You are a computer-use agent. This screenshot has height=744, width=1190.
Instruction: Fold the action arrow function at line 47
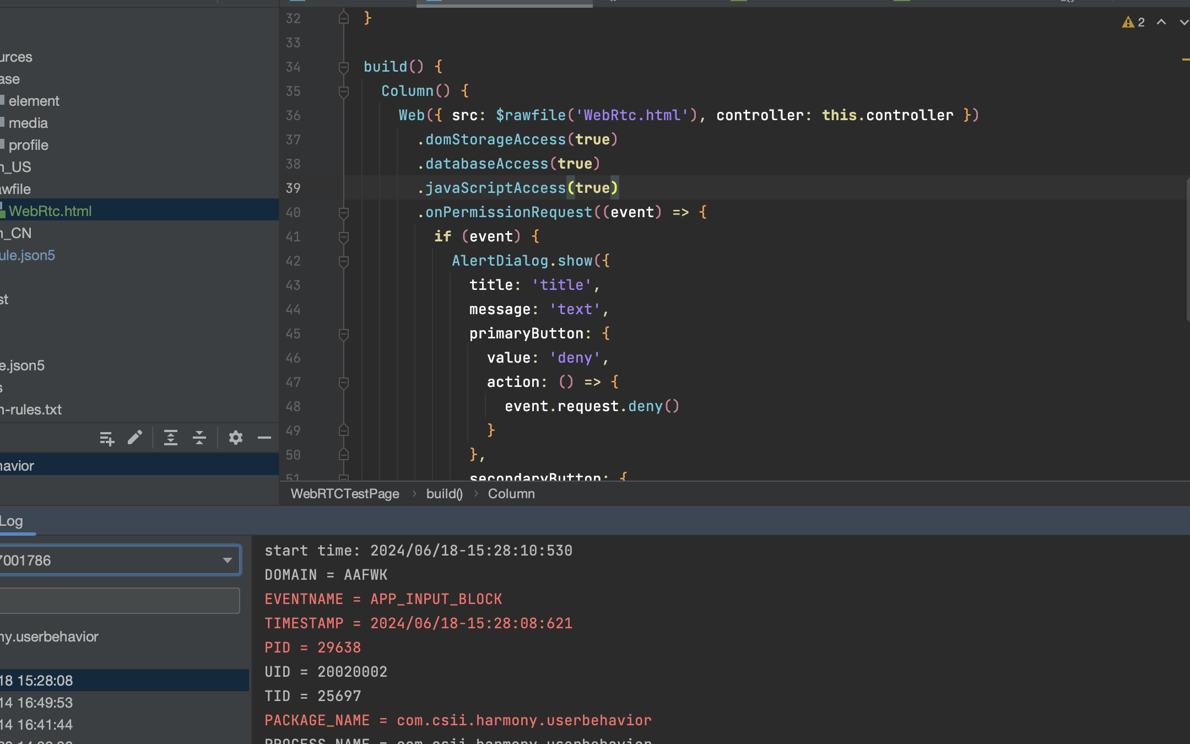344,382
